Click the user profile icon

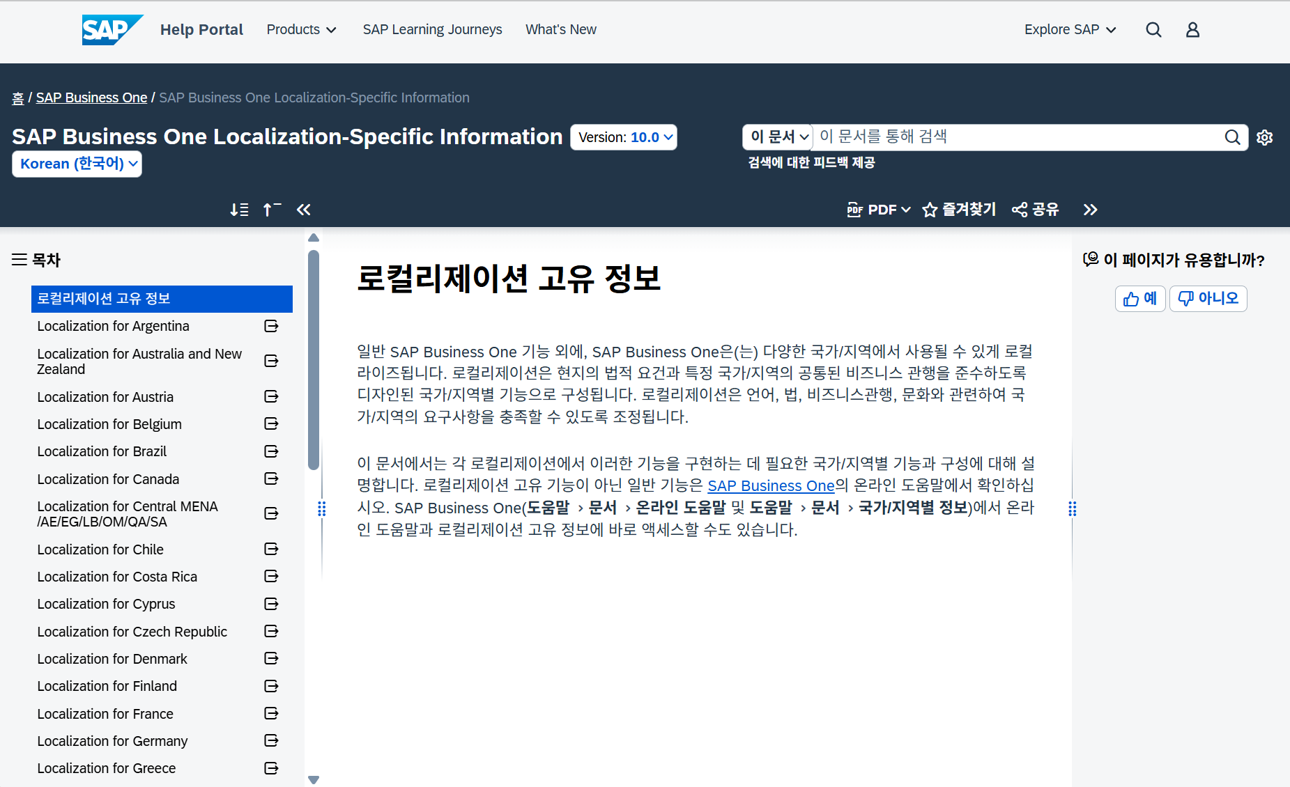[x=1192, y=29]
